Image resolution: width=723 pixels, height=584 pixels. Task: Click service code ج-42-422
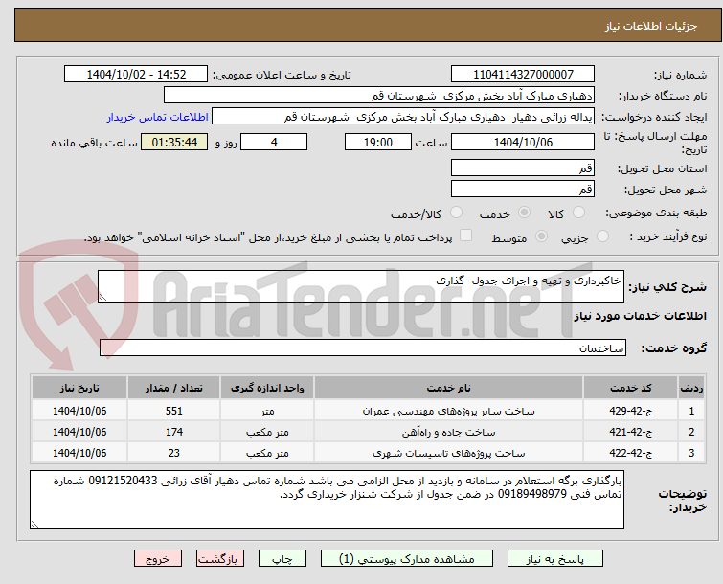tap(630, 453)
